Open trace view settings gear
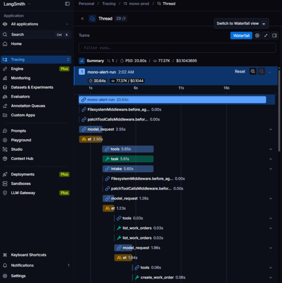 pos(257,36)
